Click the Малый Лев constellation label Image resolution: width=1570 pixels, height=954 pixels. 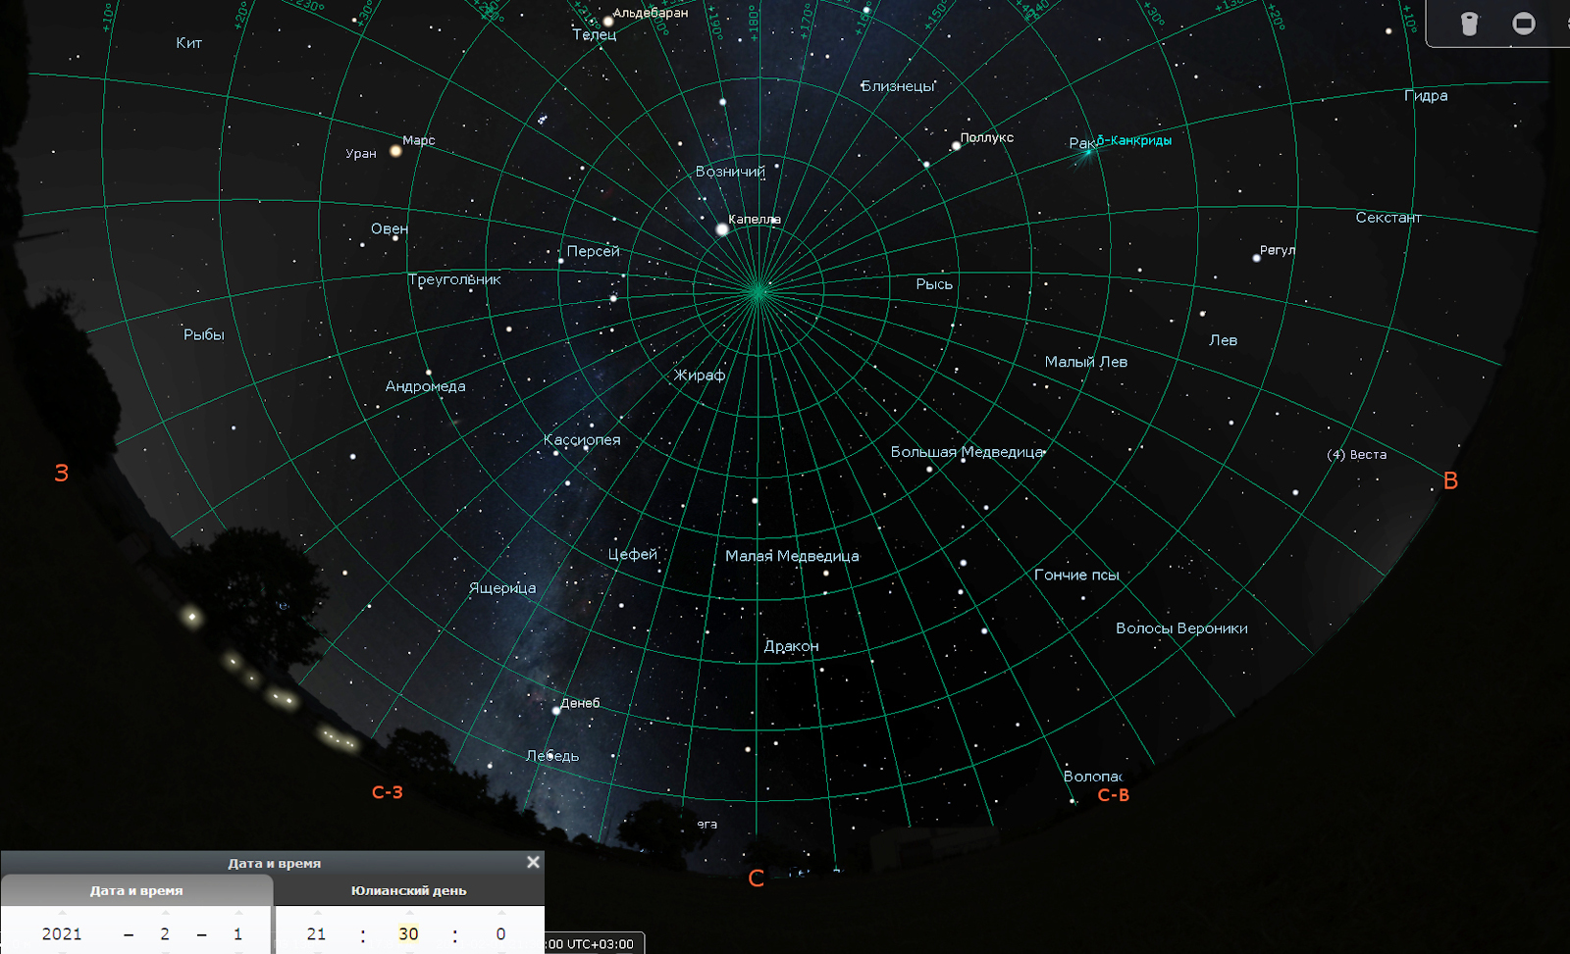click(x=1085, y=362)
